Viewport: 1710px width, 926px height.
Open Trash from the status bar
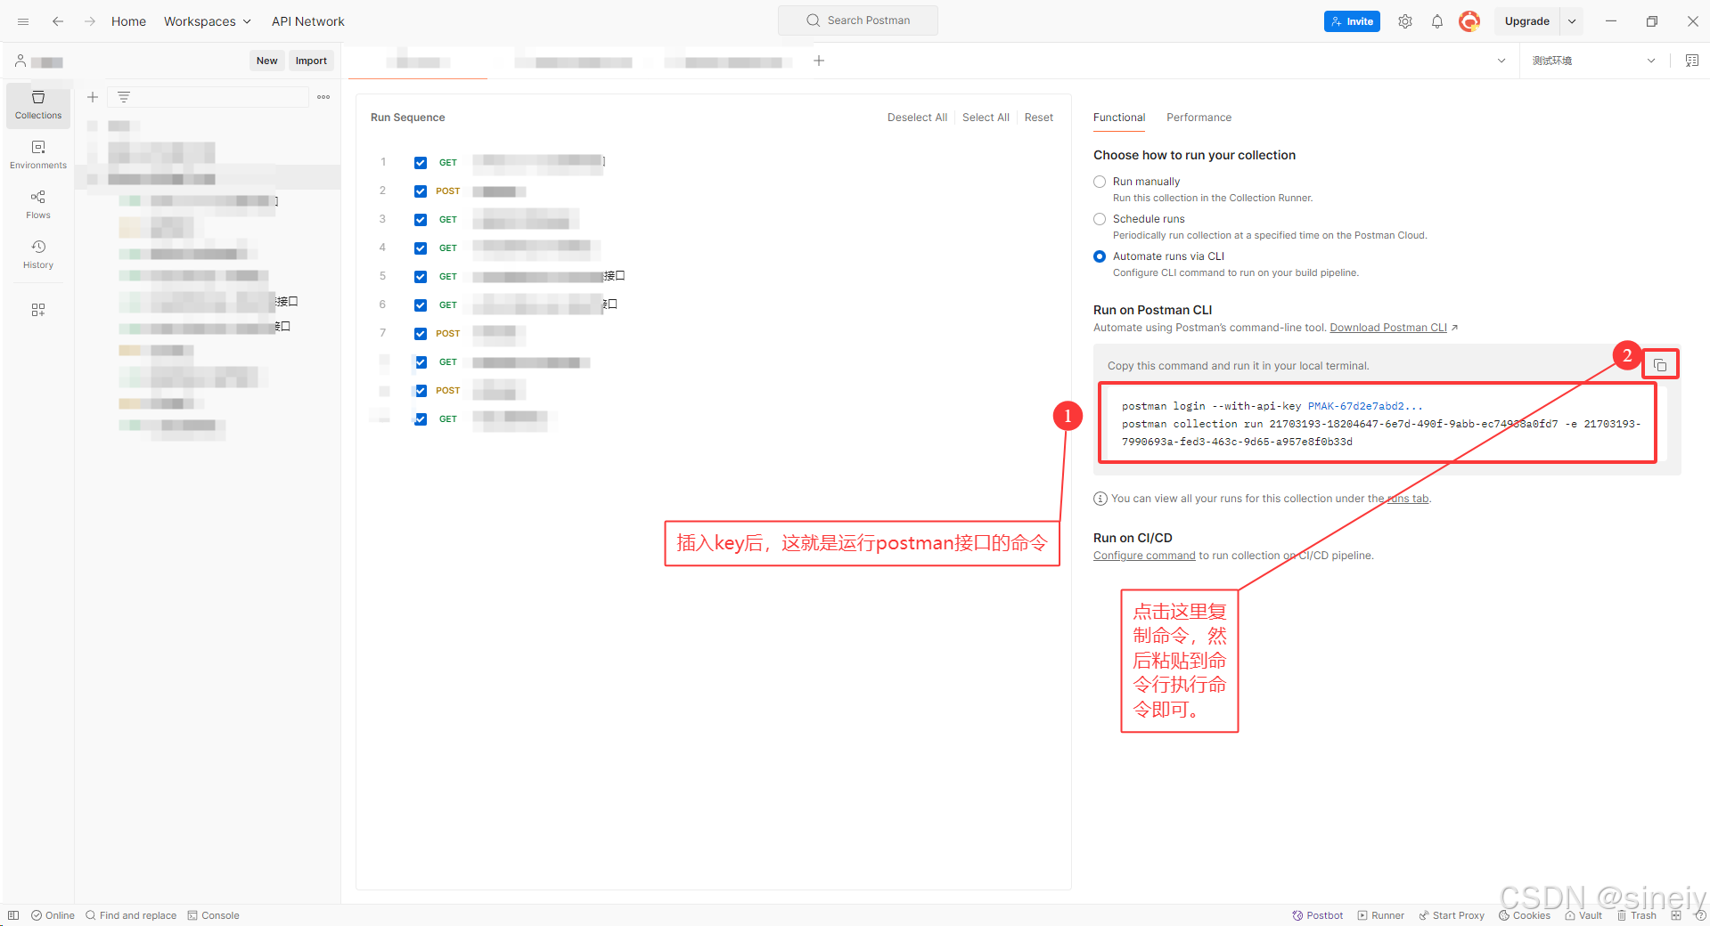tap(1637, 915)
